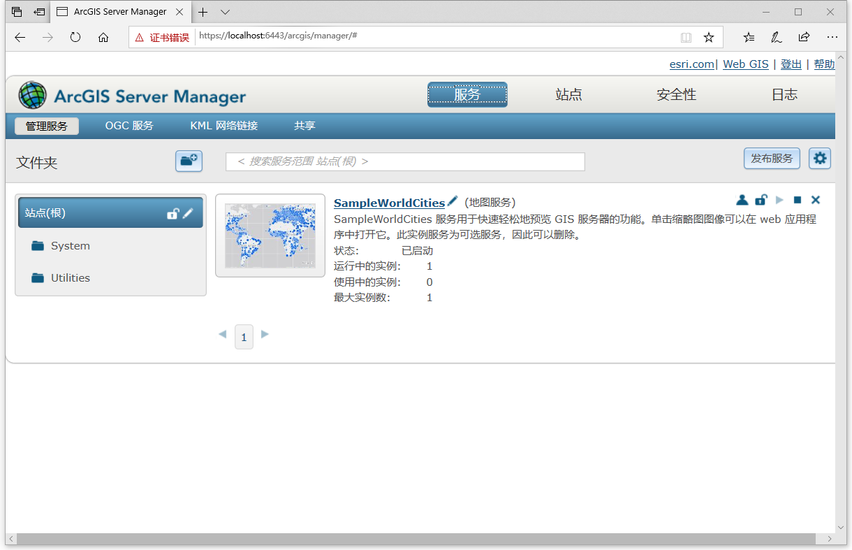Click the 发布服务 button
The height and width of the screenshot is (550, 852).
(x=772, y=159)
